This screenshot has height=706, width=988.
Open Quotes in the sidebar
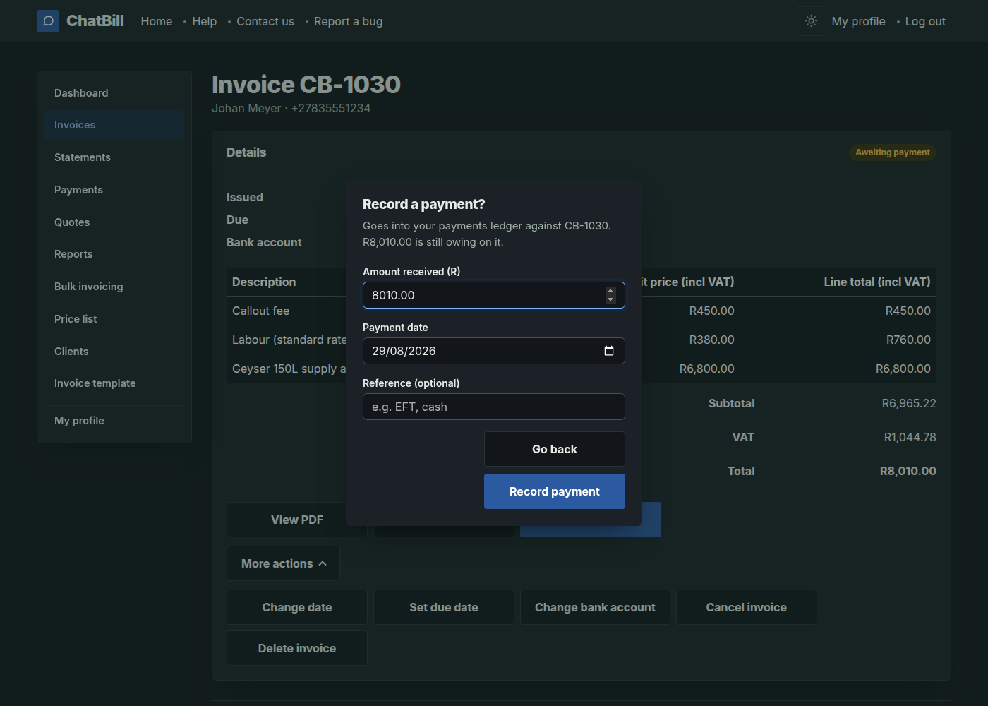pyautogui.click(x=114, y=222)
